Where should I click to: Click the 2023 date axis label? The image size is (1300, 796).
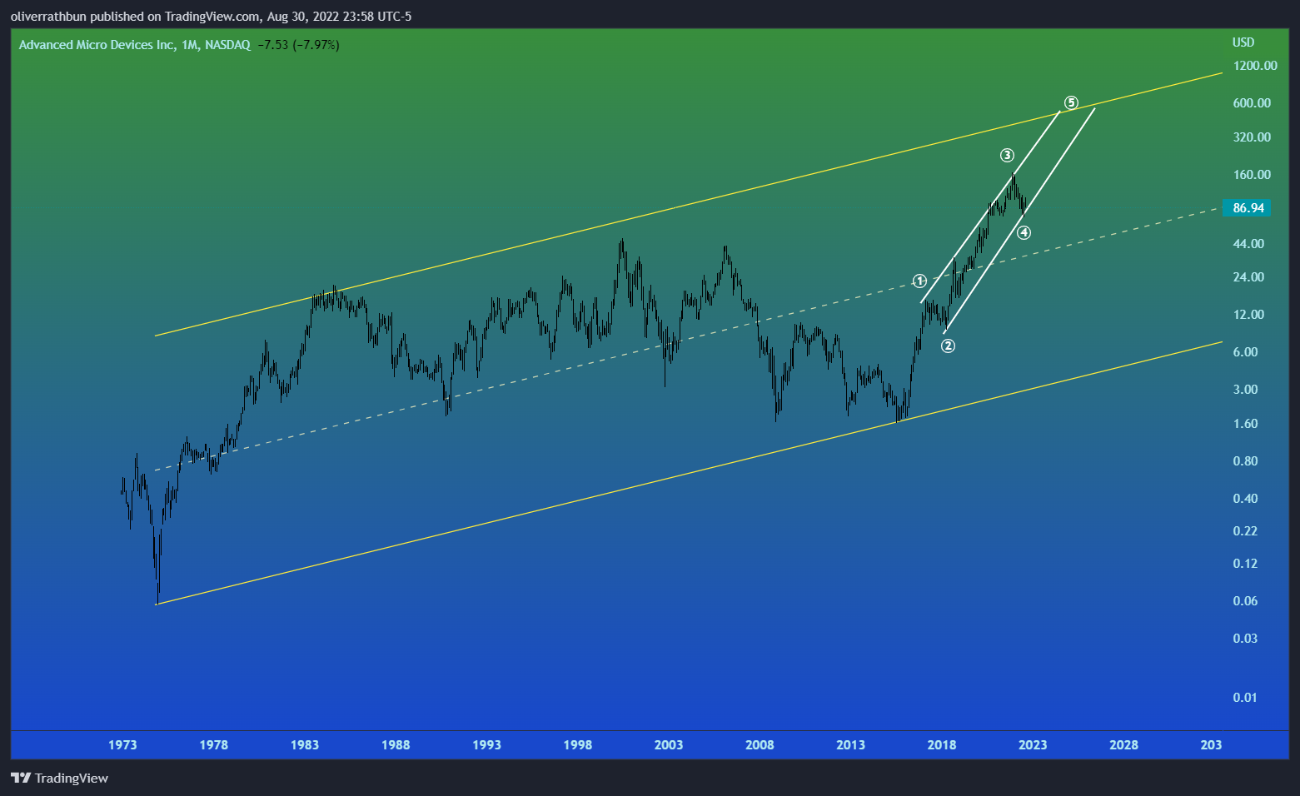[x=1033, y=745]
